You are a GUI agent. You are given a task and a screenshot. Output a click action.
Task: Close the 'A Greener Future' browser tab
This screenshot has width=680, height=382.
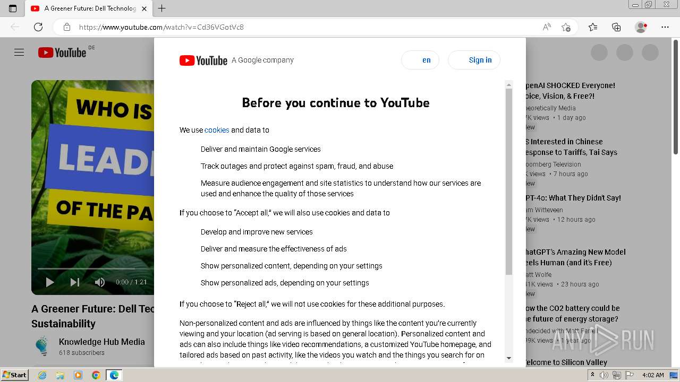(x=144, y=8)
